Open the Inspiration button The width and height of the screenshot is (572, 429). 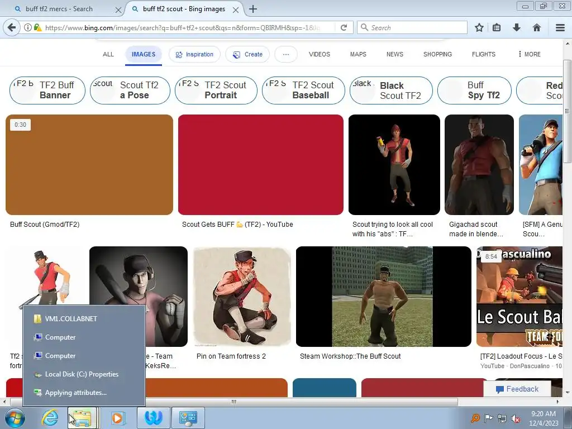(194, 54)
